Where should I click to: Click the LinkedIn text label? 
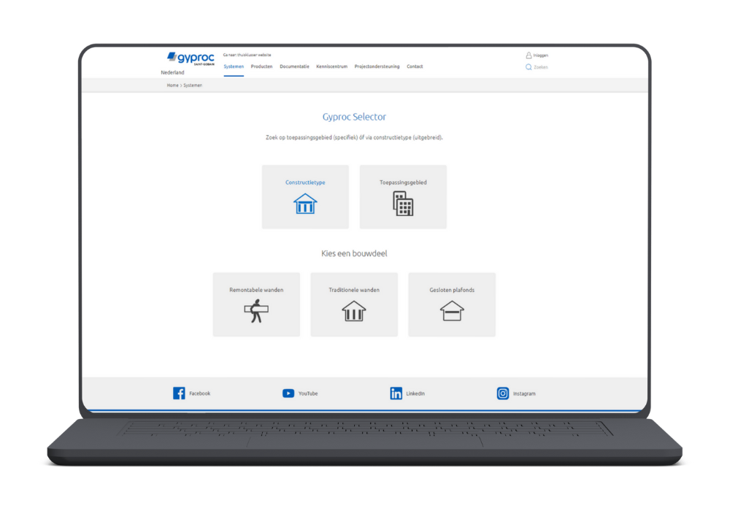click(415, 393)
